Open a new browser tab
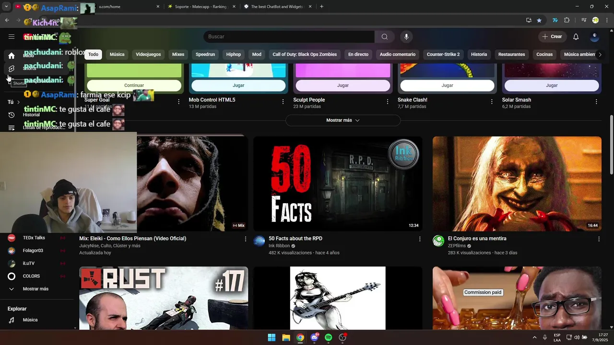The width and height of the screenshot is (614, 345). (x=321, y=7)
